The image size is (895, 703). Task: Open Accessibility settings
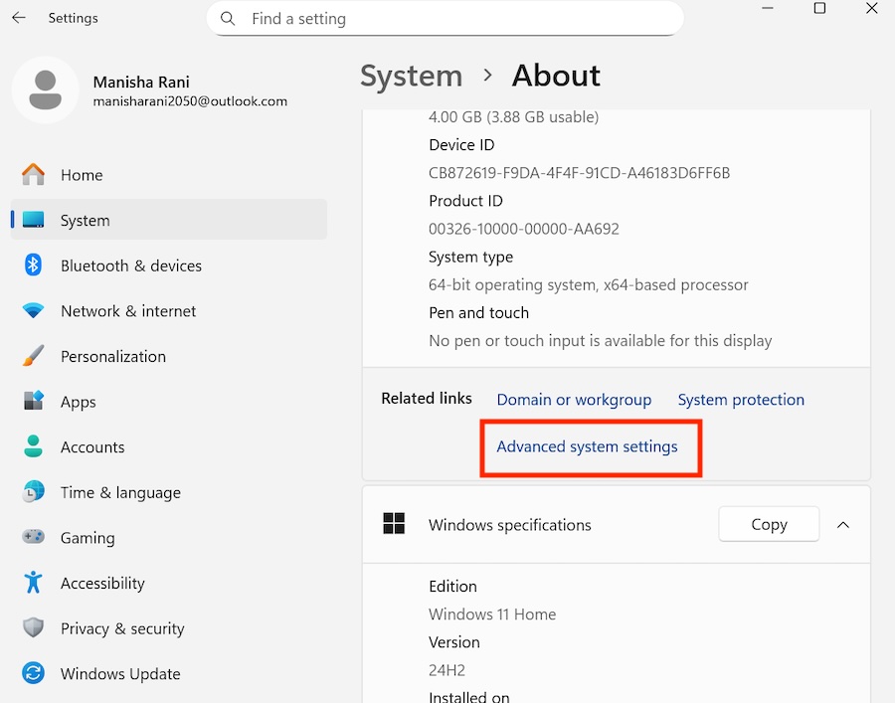point(103,583)
